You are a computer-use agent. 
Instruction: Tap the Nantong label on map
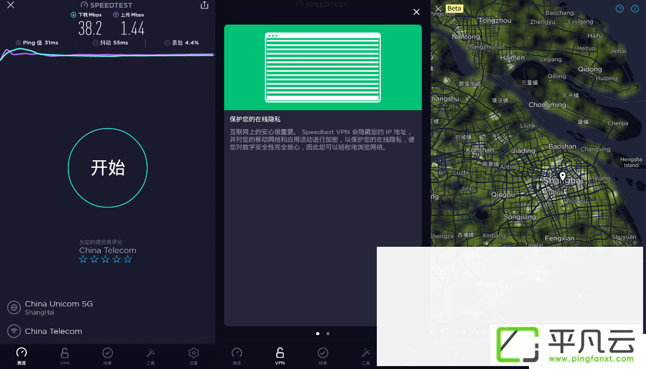[466, 37]
